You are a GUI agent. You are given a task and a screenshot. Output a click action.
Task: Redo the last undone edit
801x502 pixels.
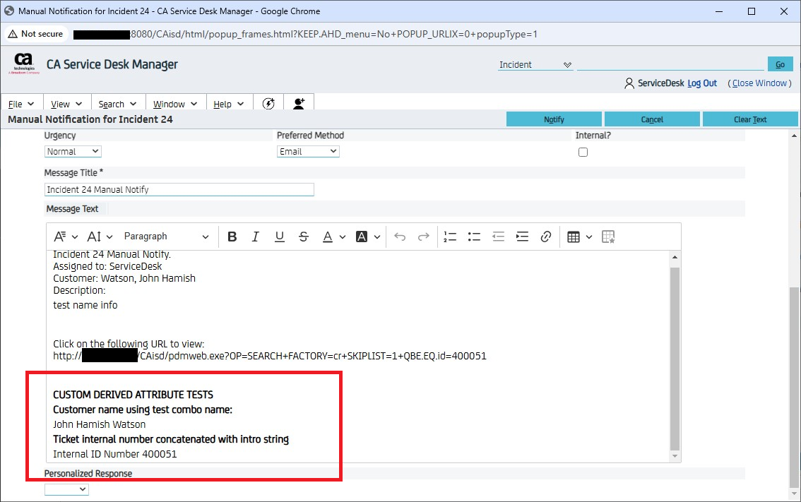(424, 237)
